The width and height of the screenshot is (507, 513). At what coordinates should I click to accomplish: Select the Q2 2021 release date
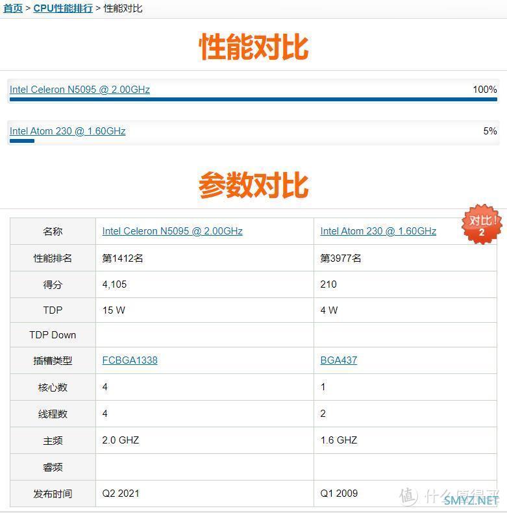pyautogui.click(x=121, y=494)
